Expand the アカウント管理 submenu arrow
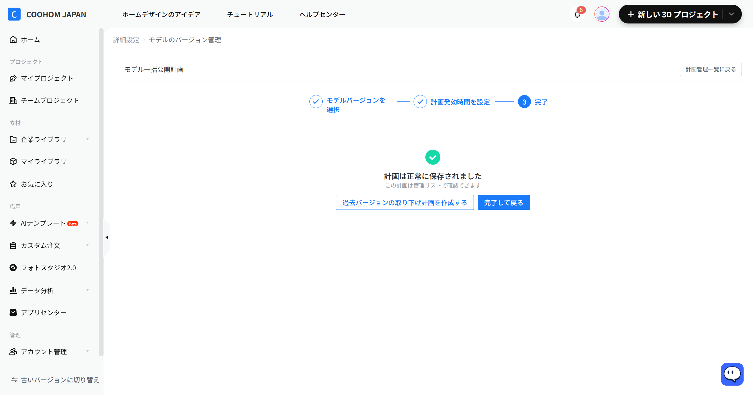Screen dimensions: 753x395 (87, 351)
